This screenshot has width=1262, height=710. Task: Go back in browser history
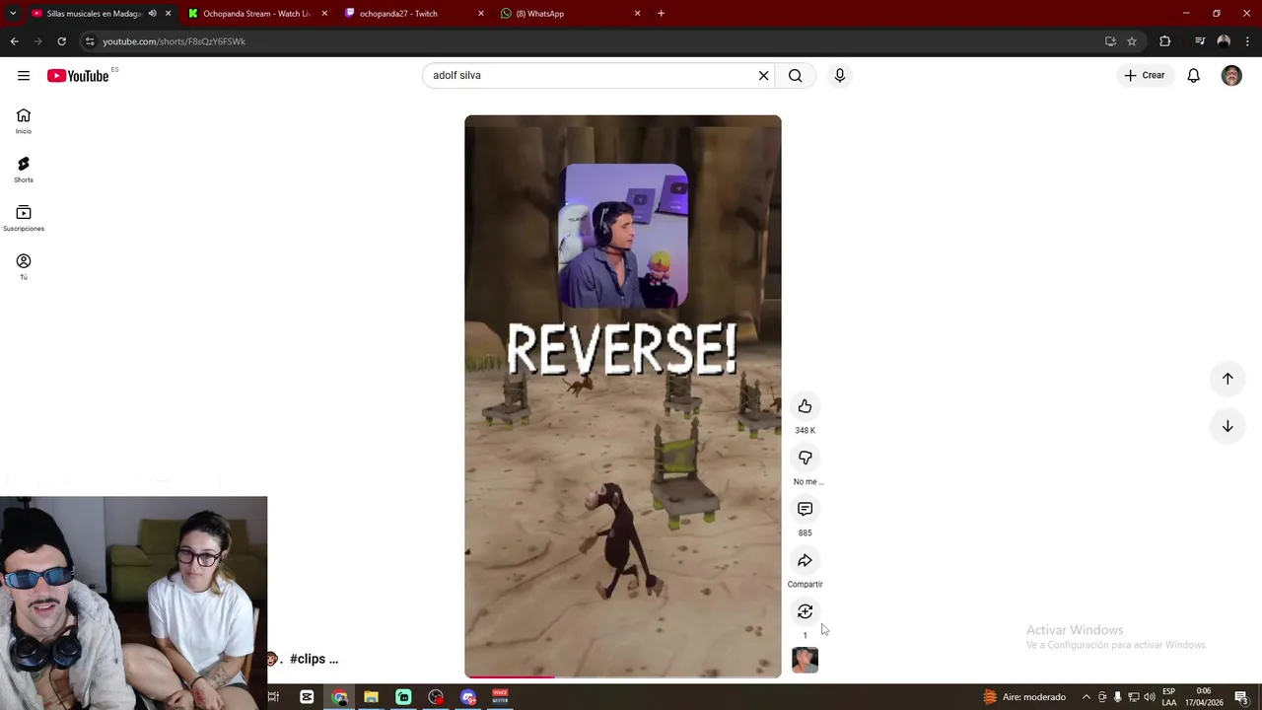pyautogui.click(x=14, y=41)
